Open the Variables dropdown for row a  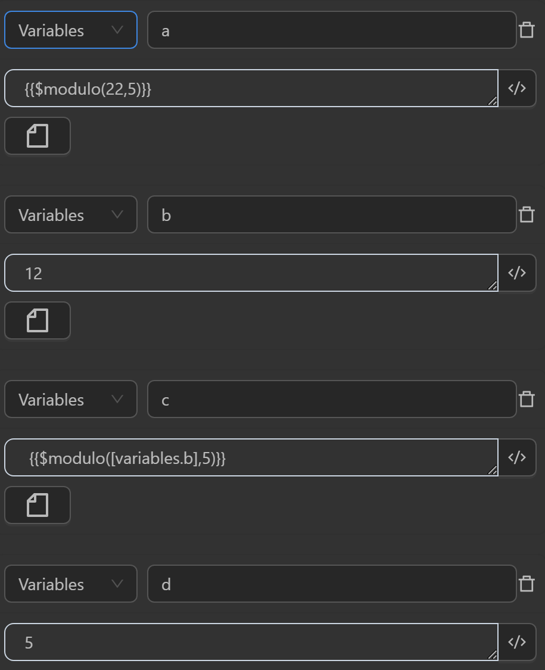[71, 30]
